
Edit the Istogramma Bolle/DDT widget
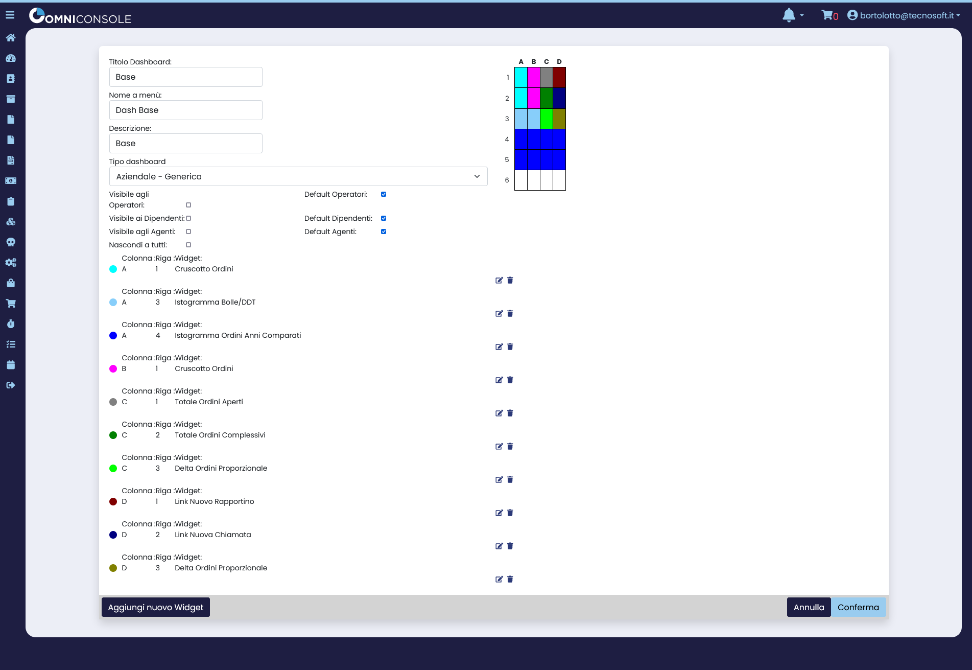pos(499,313)
